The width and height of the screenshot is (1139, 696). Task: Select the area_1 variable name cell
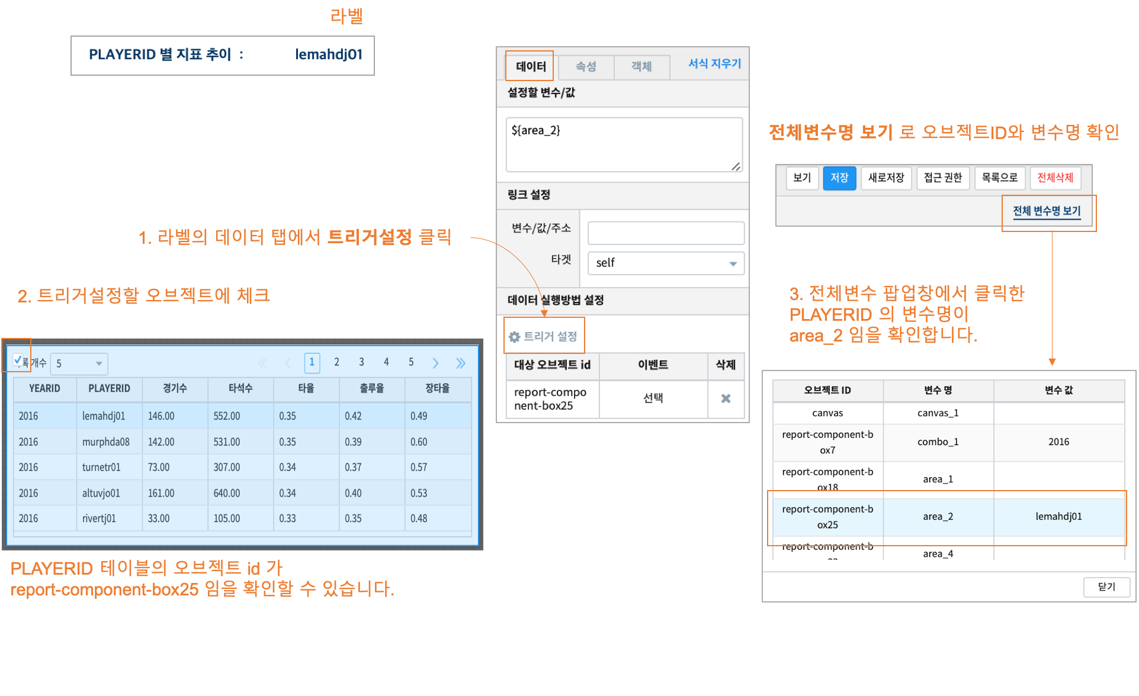938,479
